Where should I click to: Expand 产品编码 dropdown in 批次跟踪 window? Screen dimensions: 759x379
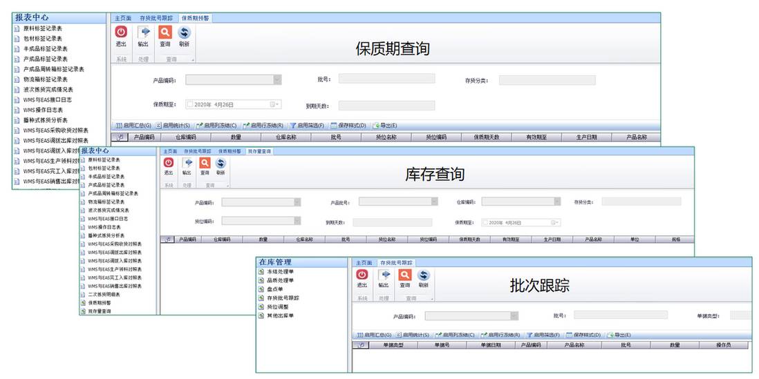[514, 315]
